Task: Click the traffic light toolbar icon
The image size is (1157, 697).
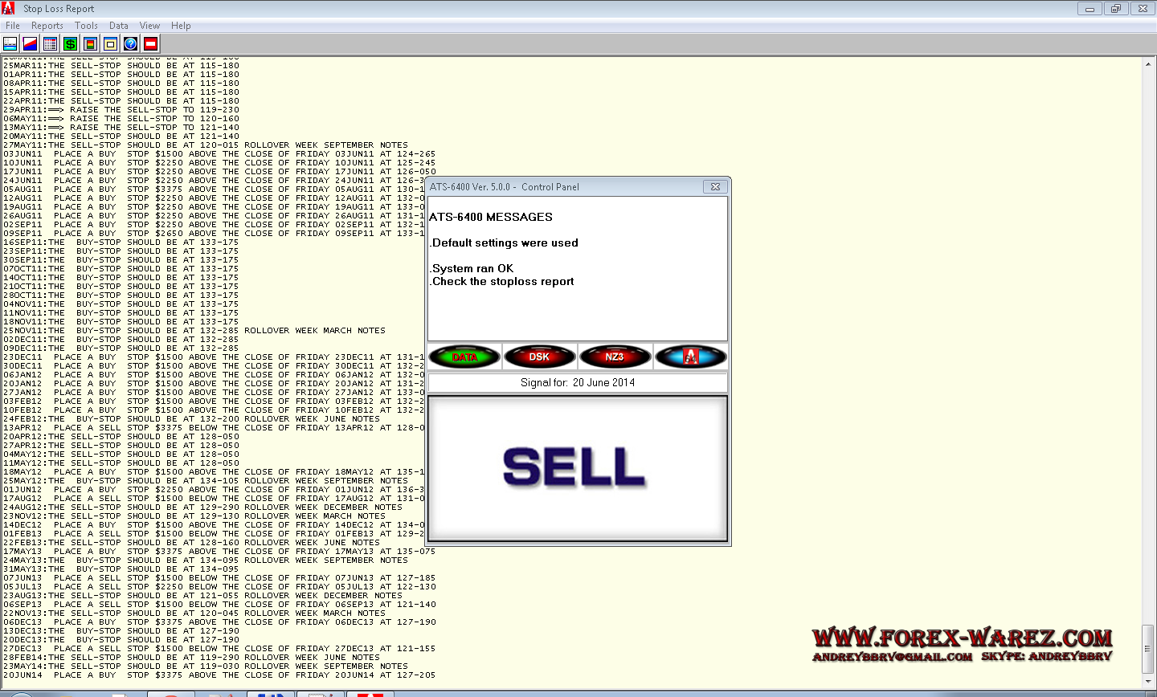Action: (x=91, y=44)
